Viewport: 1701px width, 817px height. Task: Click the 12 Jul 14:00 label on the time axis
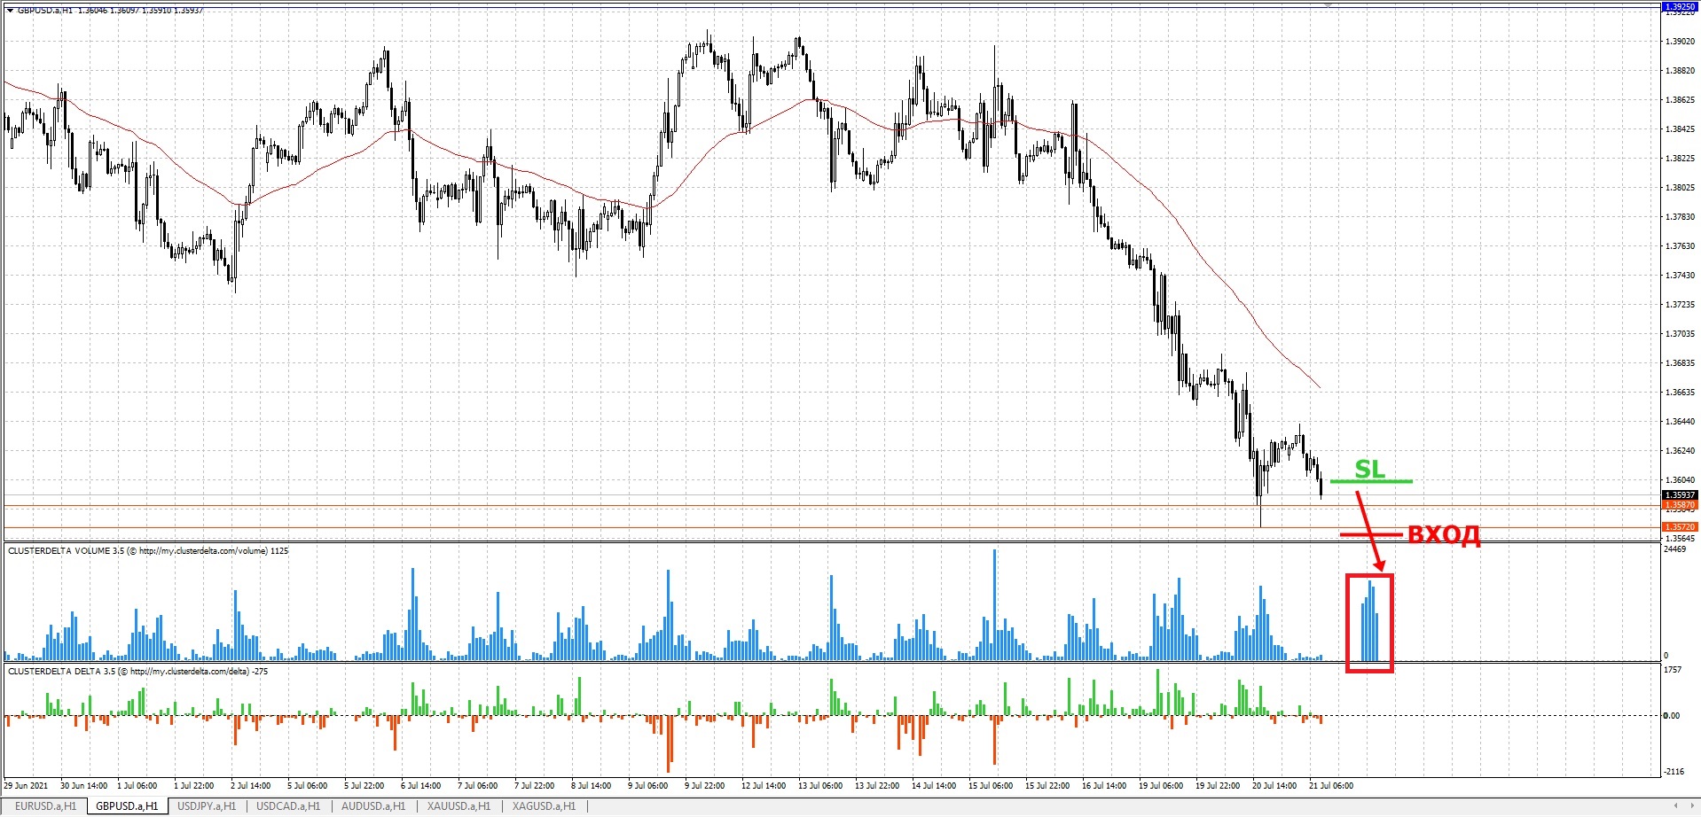(764, 786)
